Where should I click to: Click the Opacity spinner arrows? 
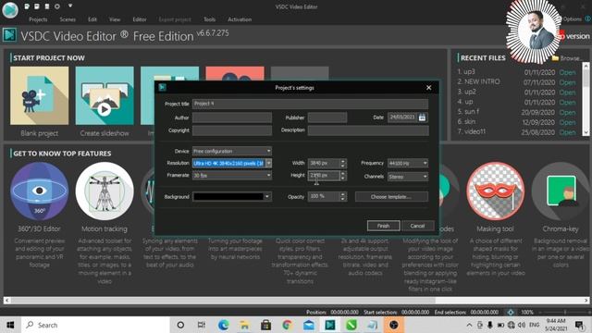(x=343, y=196)
